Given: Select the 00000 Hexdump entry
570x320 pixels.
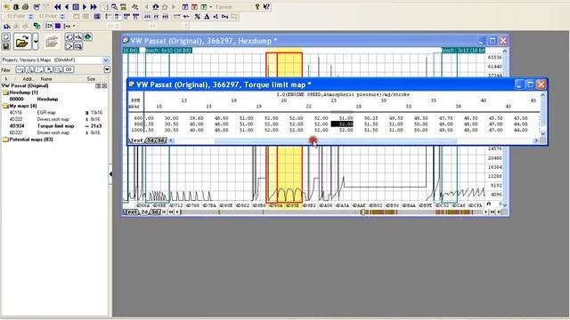Looking at the screenshot, I should 34,99.
